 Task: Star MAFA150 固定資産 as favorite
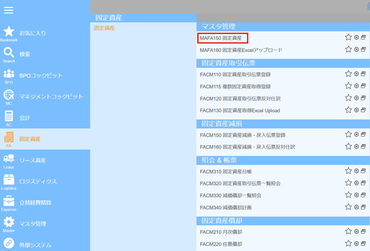tap(348, 37)
